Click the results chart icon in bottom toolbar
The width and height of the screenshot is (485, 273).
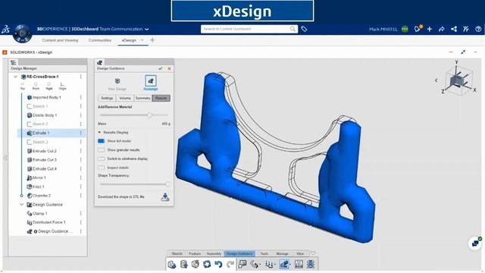coord(299,264)
